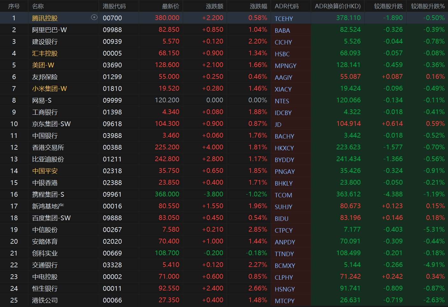This screenshot has width=448, height=307.
Task: Click stock code 01810
Action: tap(112, 89)
